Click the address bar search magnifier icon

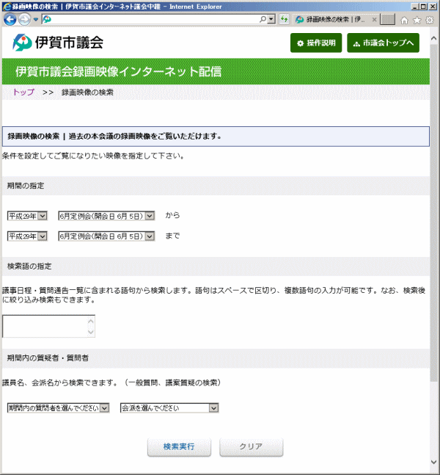click(263, 19)
